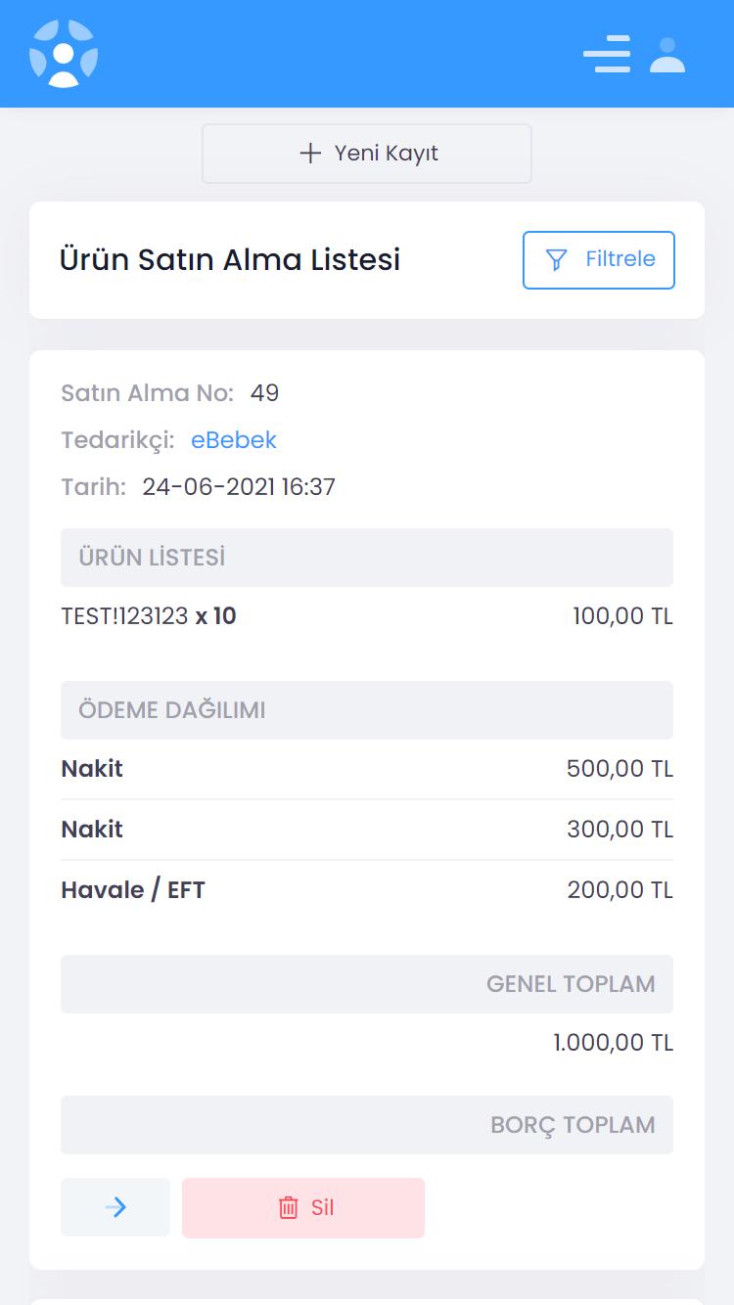Click the Ürün Satın Alma Listesi title
The width and height of the screenshot is (734, 1305).
click(x=230, y=260)
